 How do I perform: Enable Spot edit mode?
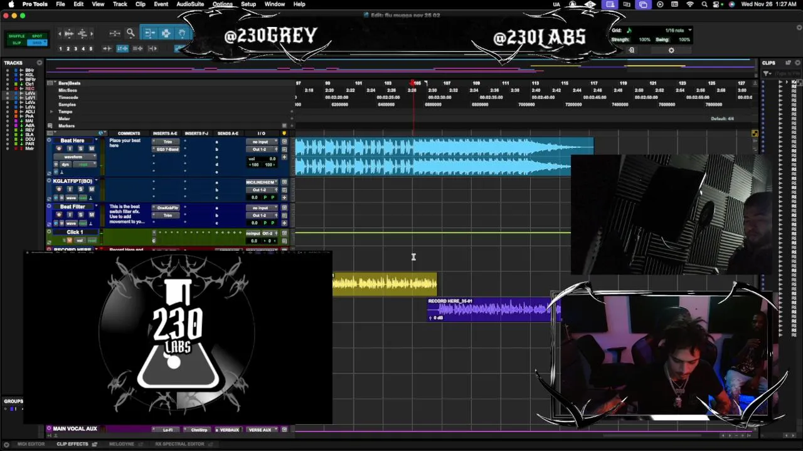37,36
